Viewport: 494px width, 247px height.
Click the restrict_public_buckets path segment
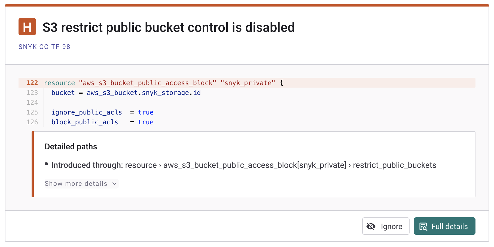395,165
